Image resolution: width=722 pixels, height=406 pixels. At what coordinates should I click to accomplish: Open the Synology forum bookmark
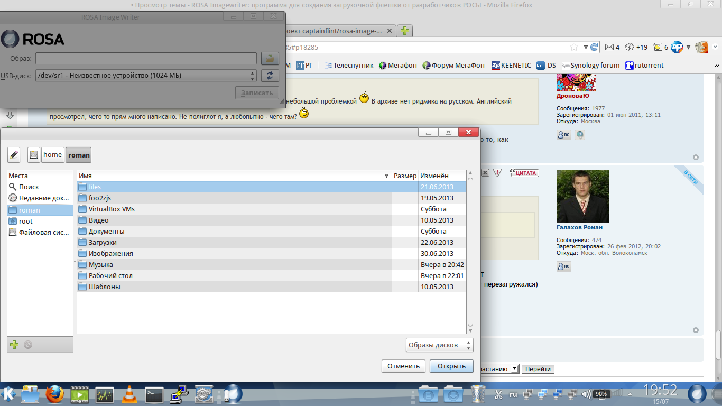point(590,66)
